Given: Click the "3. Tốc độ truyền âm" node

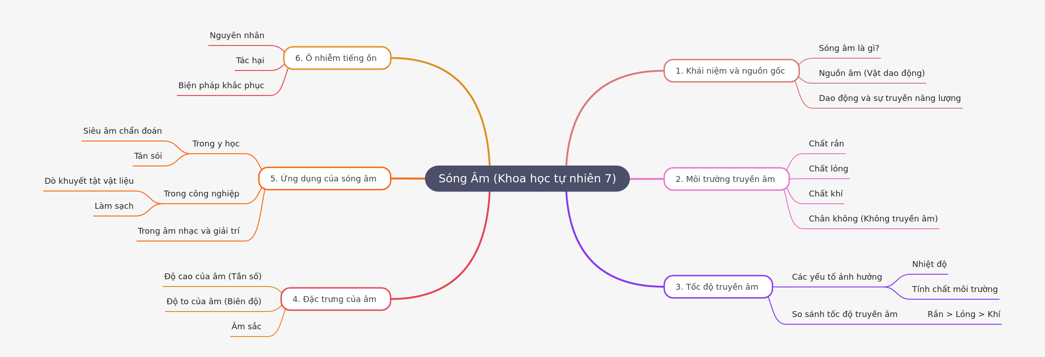Looking at the screenshot, I should 717,287.
